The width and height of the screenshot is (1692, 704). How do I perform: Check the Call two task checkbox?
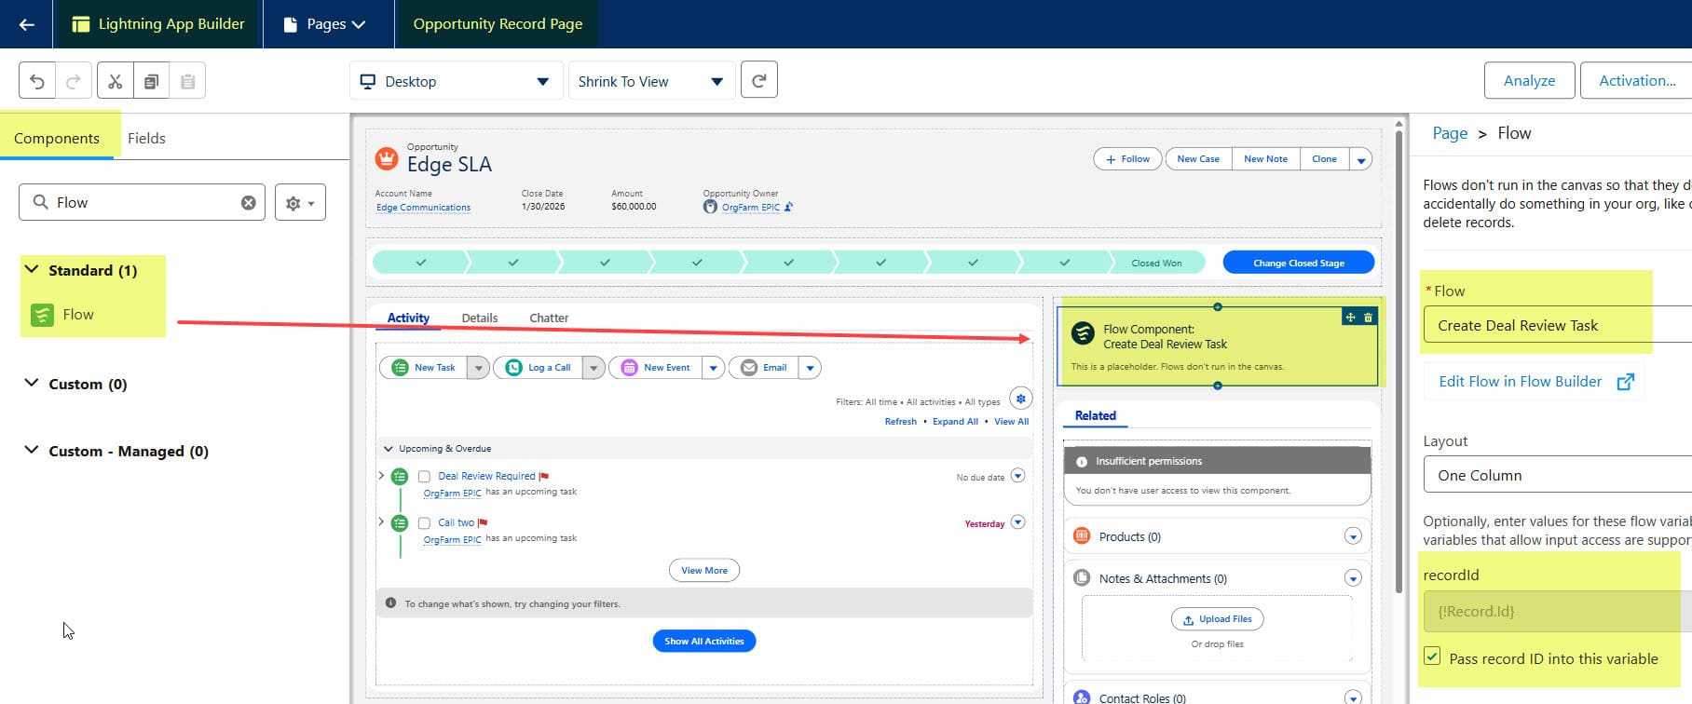click(x=424, y=522)
